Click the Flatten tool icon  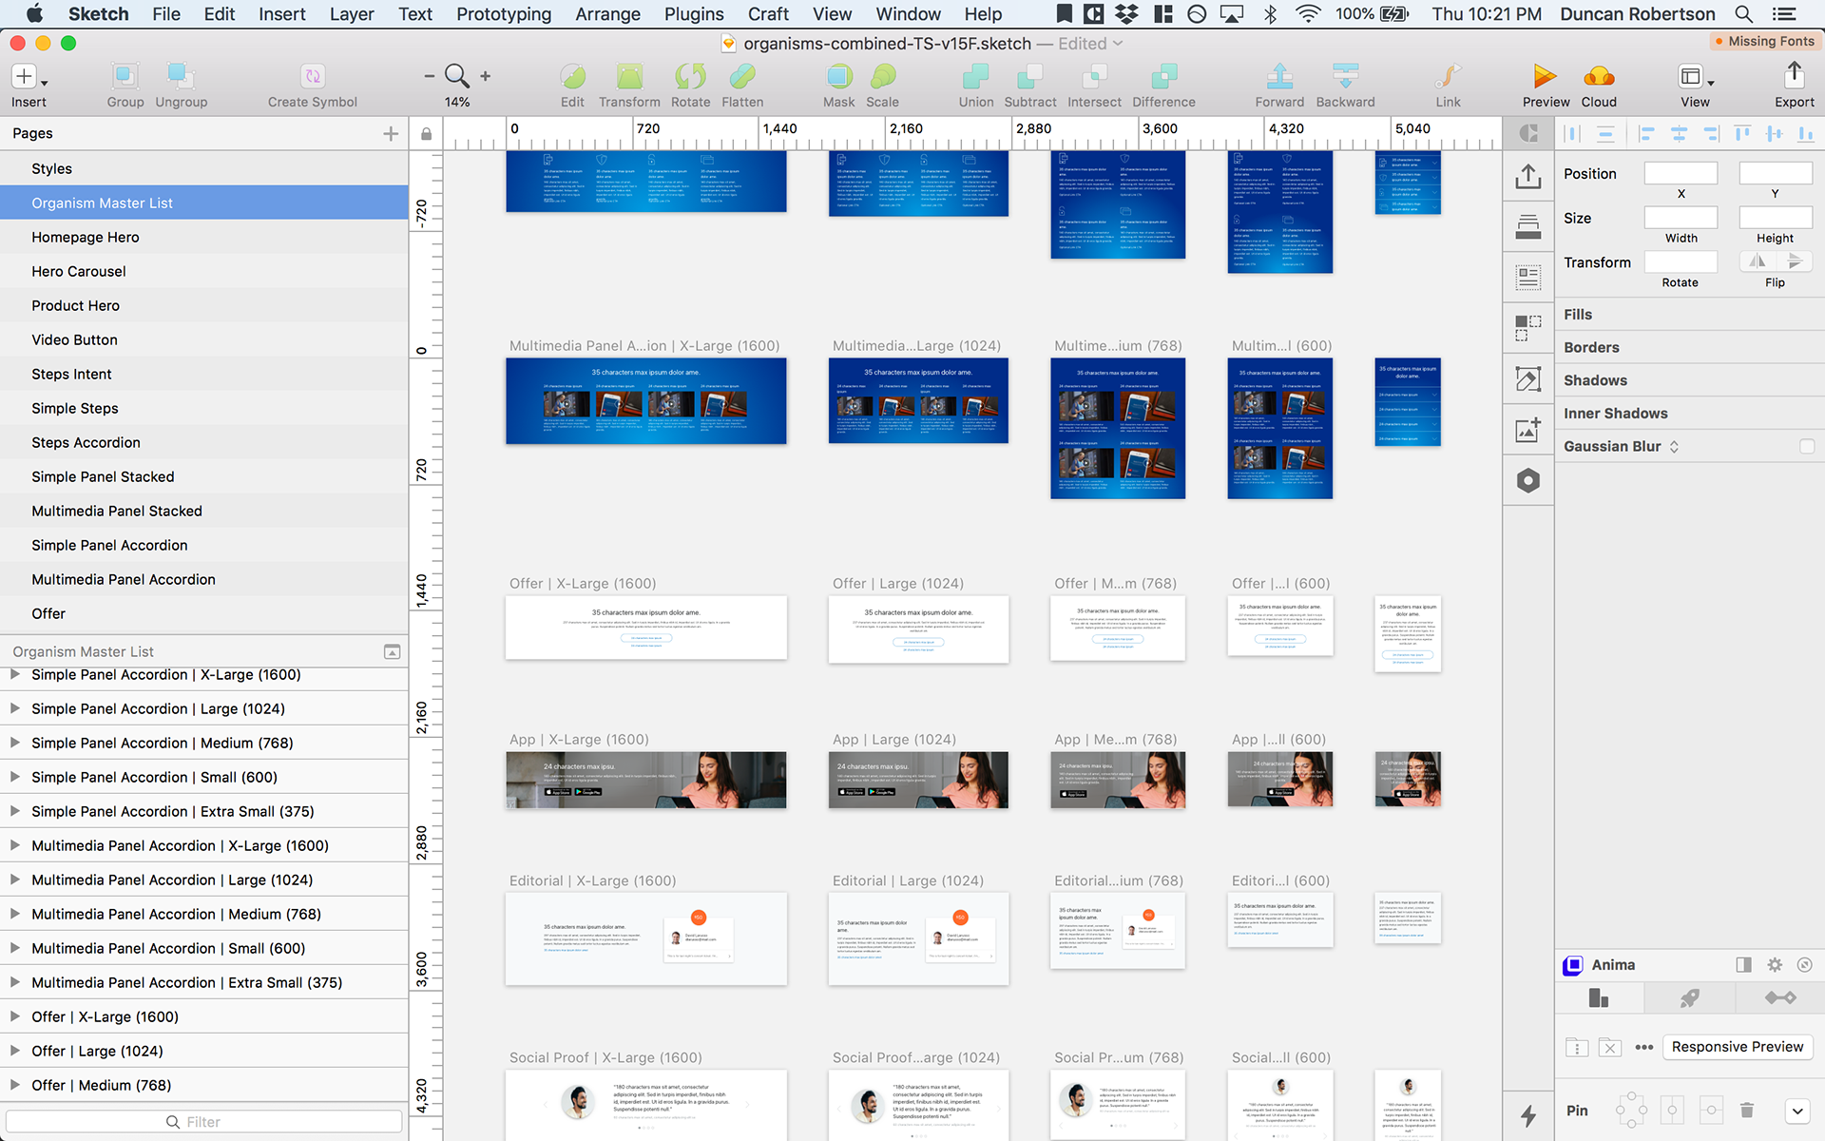(741, 77)
